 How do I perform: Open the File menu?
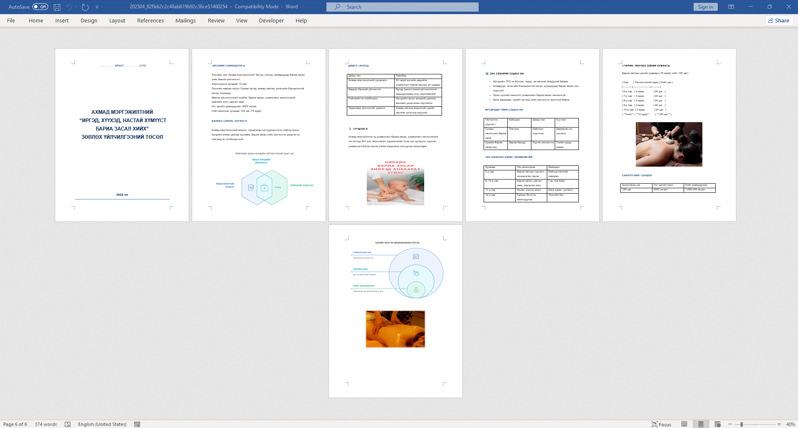pyautogui.click(x=11, y=20)
